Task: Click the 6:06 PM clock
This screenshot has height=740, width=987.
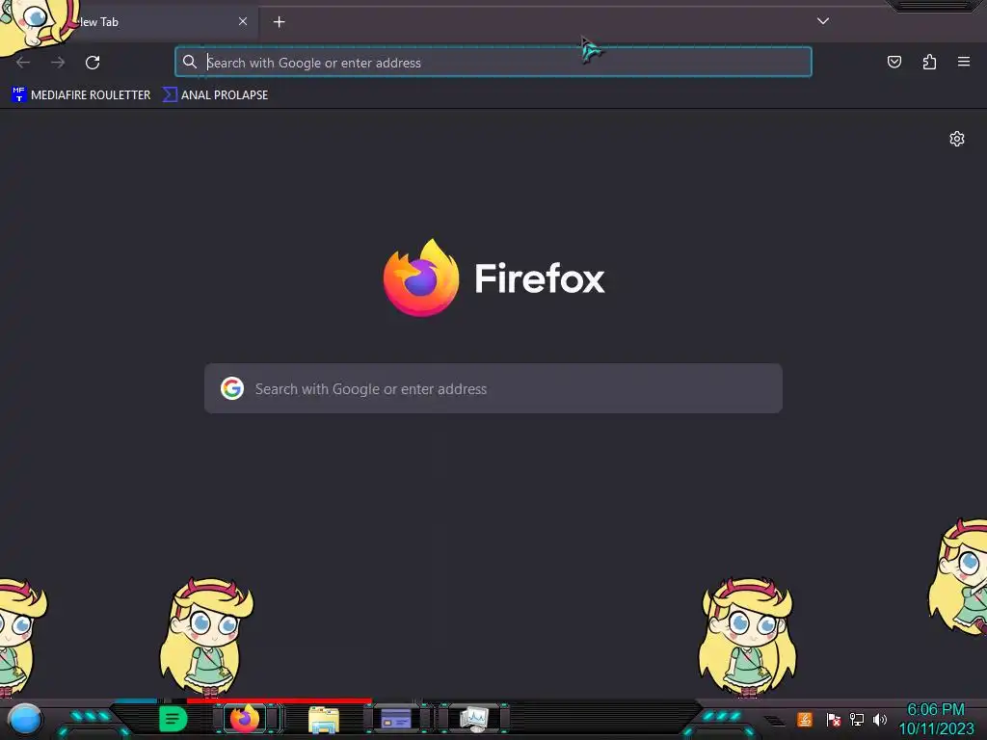Action: (935, 710)
